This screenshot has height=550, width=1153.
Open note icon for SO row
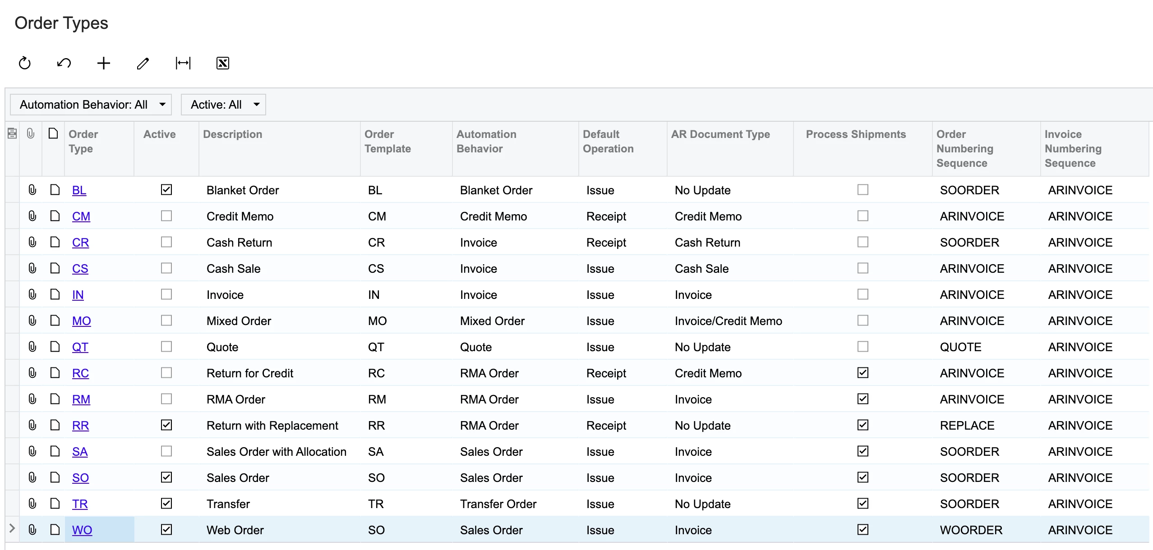(x=55, y=477)
